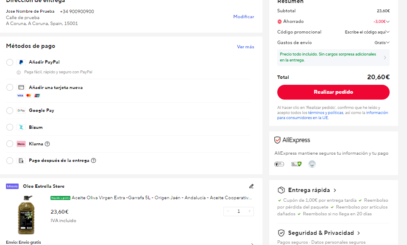407x245 pixels.
Task: Click the Seguridad & Privacidad shield icon
Action: 281,233
